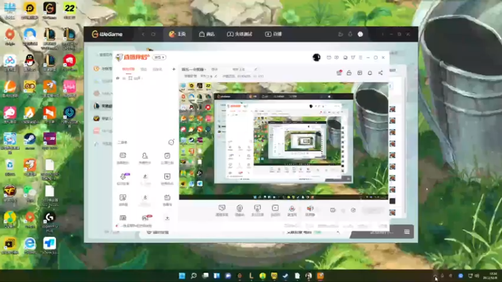This screenshot has width=502, height=282.
Task: Click the gift box icon with red dot
Action: tap(339, 73)
